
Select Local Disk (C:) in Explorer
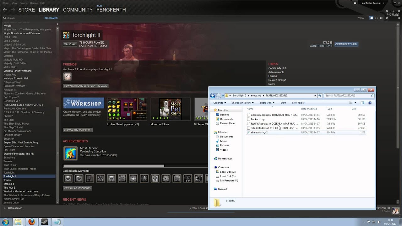click(x=228, y=172)
